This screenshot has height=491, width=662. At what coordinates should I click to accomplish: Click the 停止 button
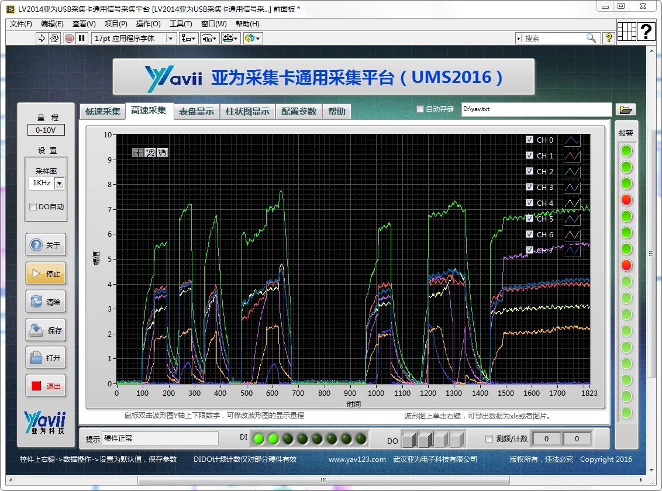pos(46,274)
